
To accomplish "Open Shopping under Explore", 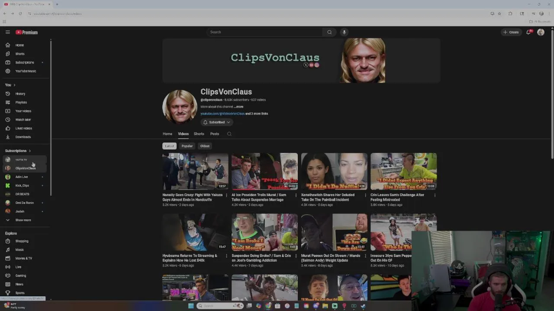I will point(25,241).
